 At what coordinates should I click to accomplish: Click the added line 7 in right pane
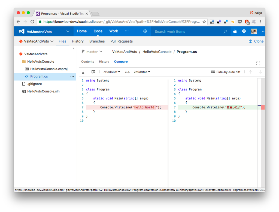point(218,107)
